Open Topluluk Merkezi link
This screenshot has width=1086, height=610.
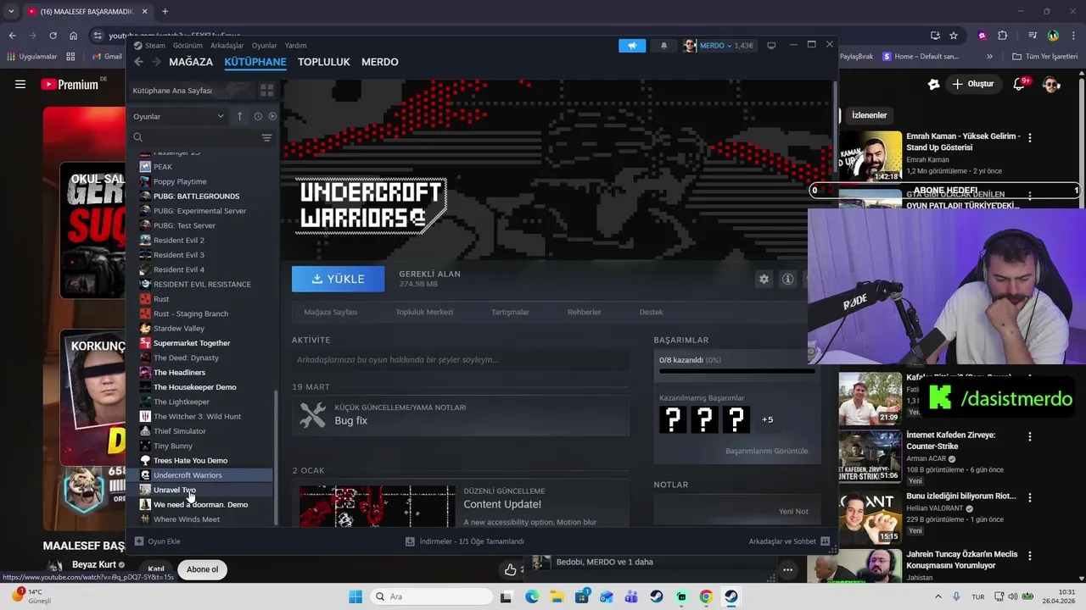pyautogui.click(x=424, y=312)
